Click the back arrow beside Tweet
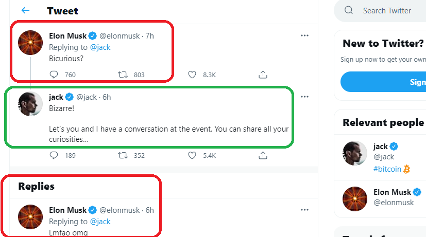This screenshot has height=237, width=426. pos(25,10)
